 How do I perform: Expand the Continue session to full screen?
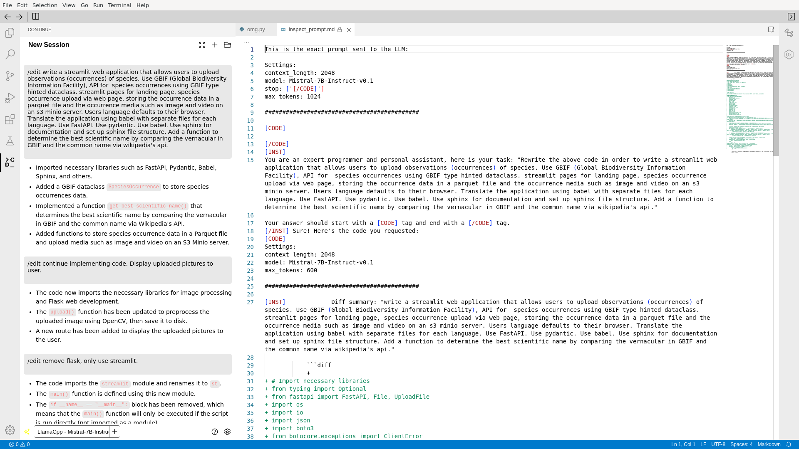pos(202,45)
